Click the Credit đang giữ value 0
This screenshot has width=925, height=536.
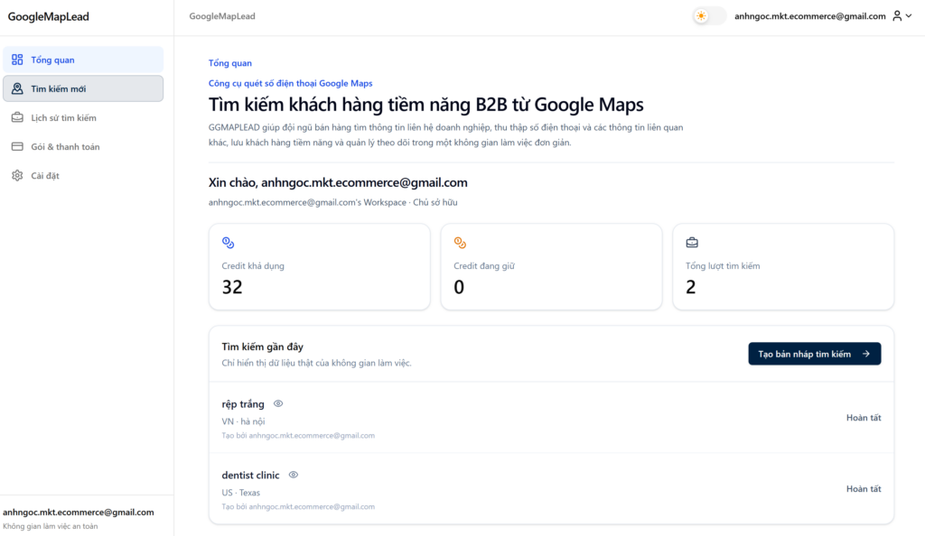(x=459, y=287)
